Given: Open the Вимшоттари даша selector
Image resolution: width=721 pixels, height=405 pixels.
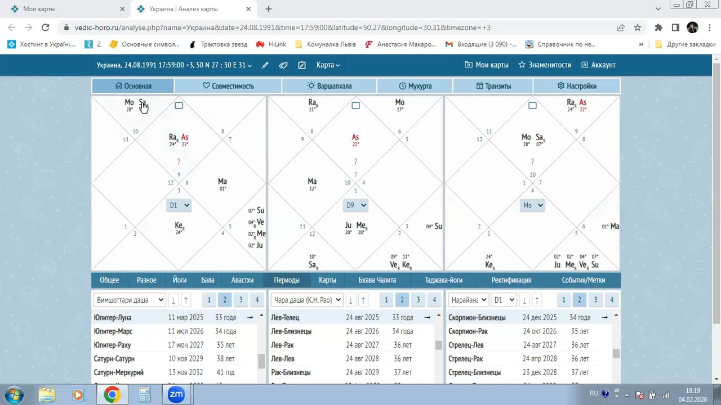Looking at the screenshot, I should pos(130,300).
